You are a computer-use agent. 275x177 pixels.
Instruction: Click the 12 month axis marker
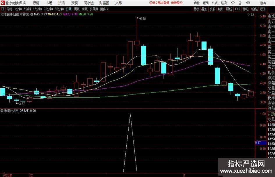(31, 175)
